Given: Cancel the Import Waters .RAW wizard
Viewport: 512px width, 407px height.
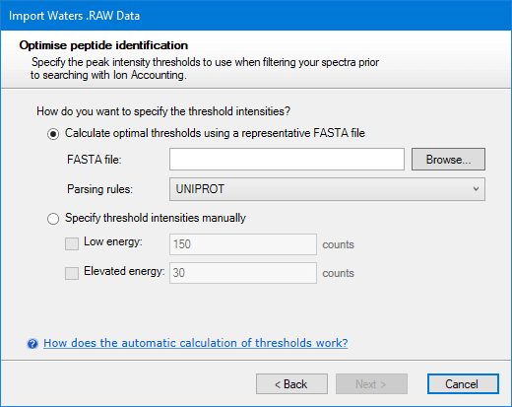Looking at the screenshot, I should (x=463, y=383).
